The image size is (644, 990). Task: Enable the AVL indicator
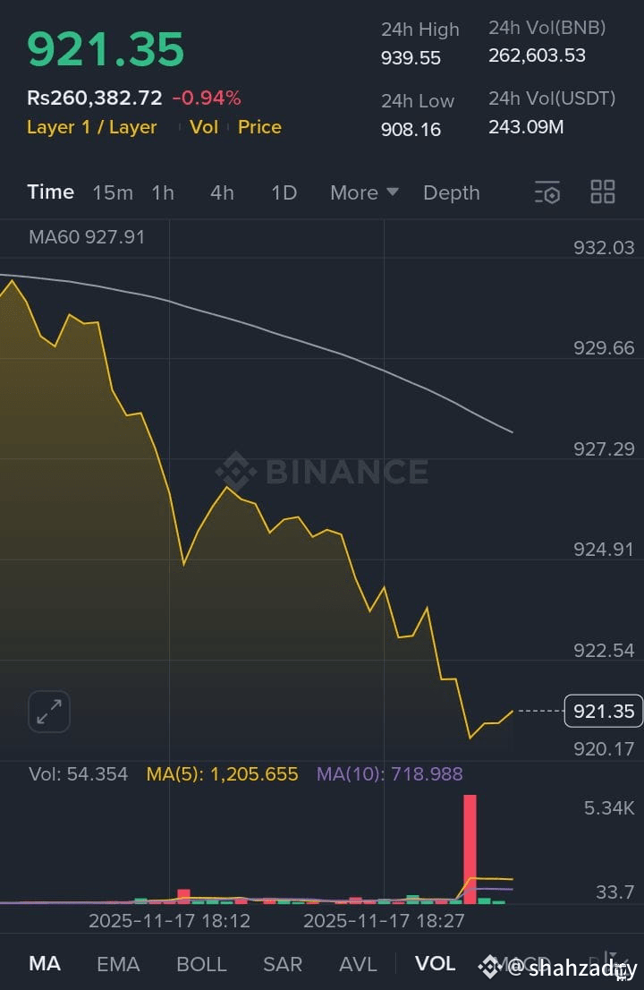point(358,964)
